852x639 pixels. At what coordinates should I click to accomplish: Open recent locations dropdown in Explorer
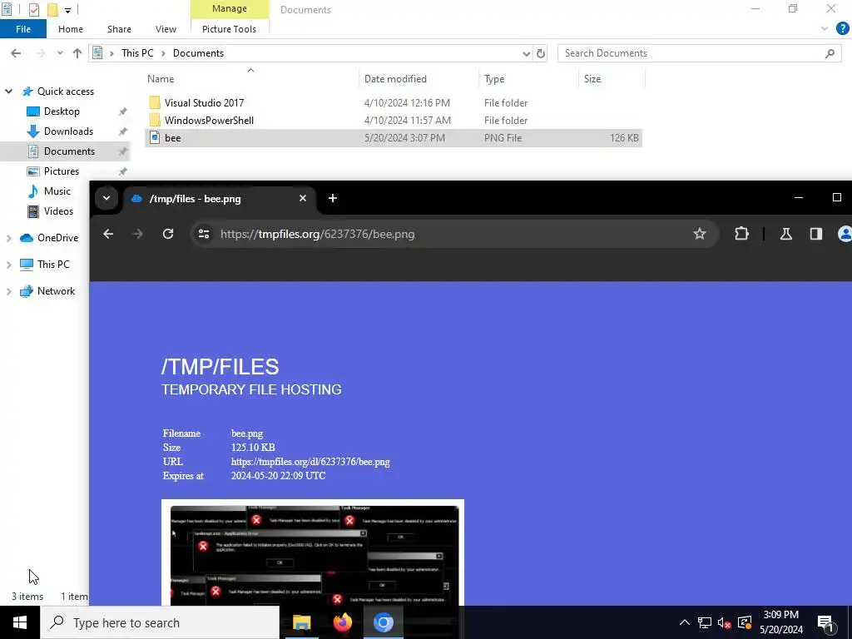click(x=60, y=53)
